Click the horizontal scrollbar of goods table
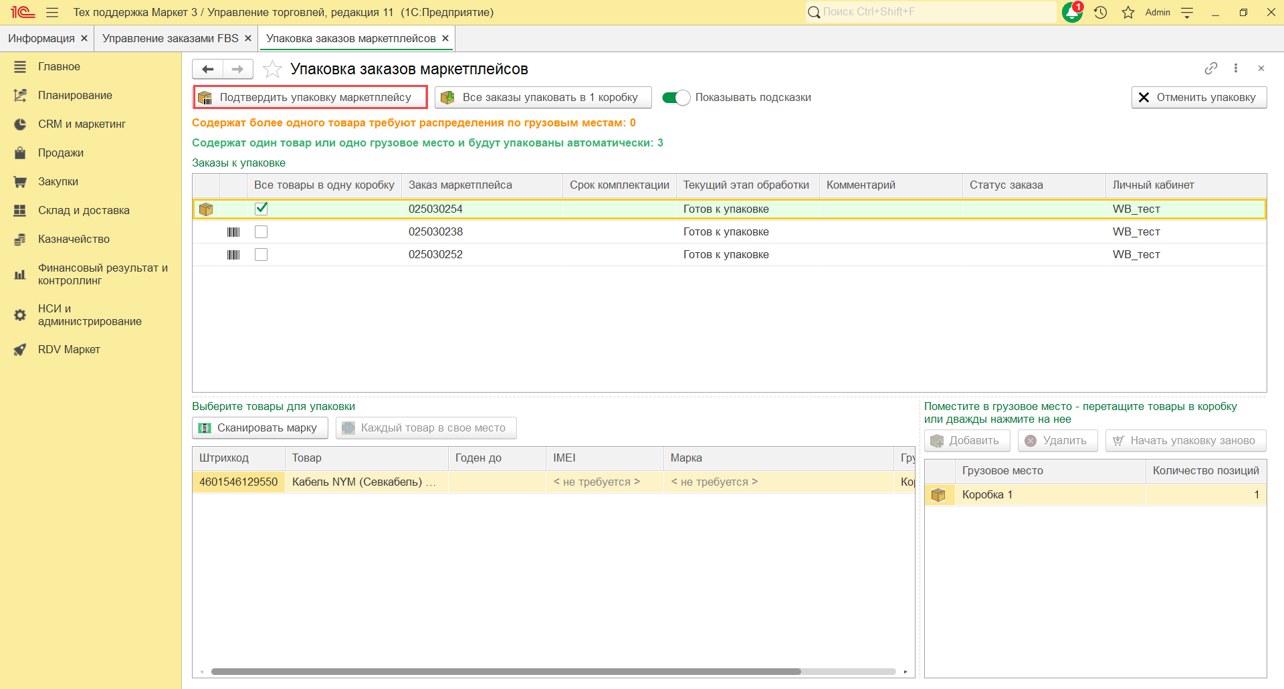This screenshot has height=689, width=1284. [506, 672]
